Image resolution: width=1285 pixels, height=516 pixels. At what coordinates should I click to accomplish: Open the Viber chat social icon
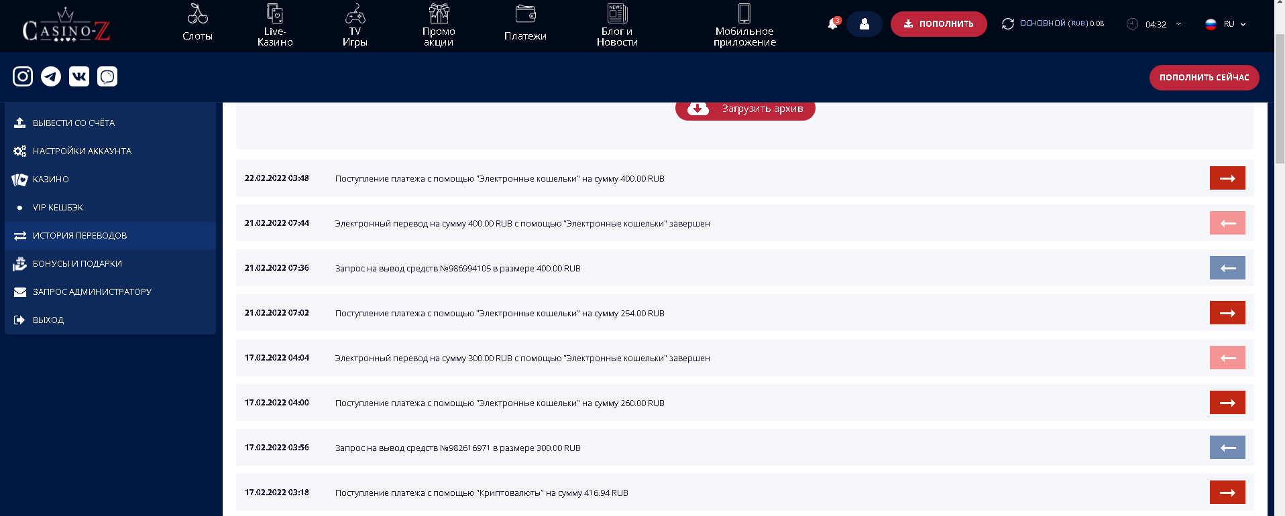click(107, 76)
